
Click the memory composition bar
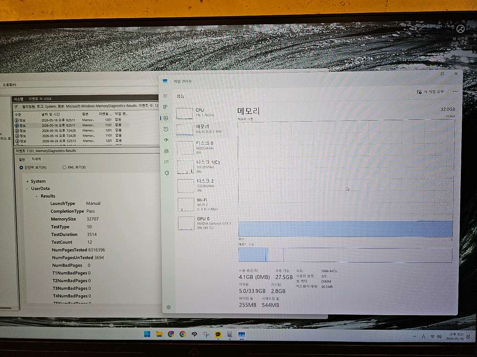[x=345, y=255]
